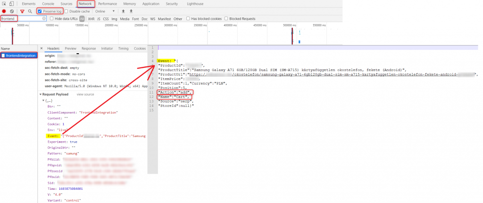View the Initiator detail tab
Screen dimensions: 483x203
pyautogui.click(x=107, y=49)
